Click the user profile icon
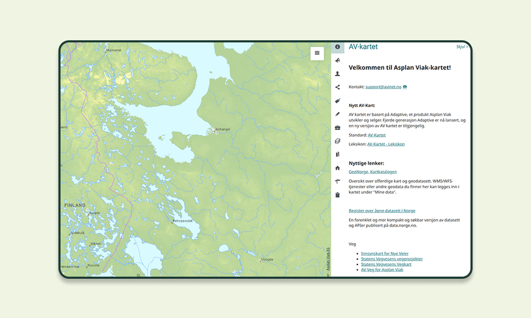This screenshot has height=318, width=531. [x=337, y=74]
